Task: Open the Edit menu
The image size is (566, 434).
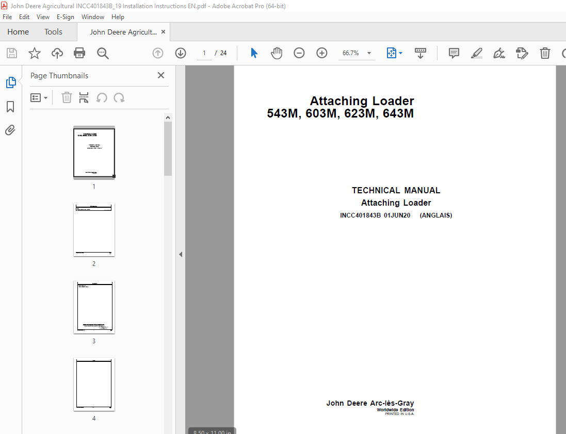Action: tap(24, 17)
